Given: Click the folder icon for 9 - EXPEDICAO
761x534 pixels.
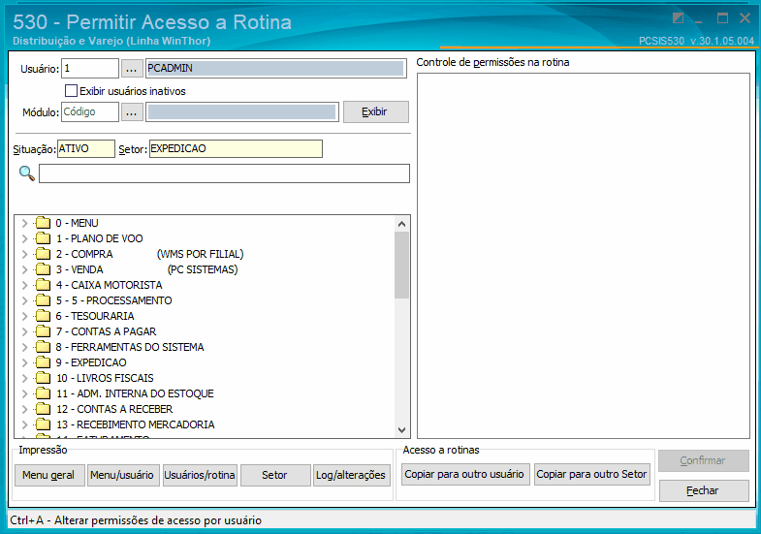Looking at the screenshot, I should click(x=44, y=362).
